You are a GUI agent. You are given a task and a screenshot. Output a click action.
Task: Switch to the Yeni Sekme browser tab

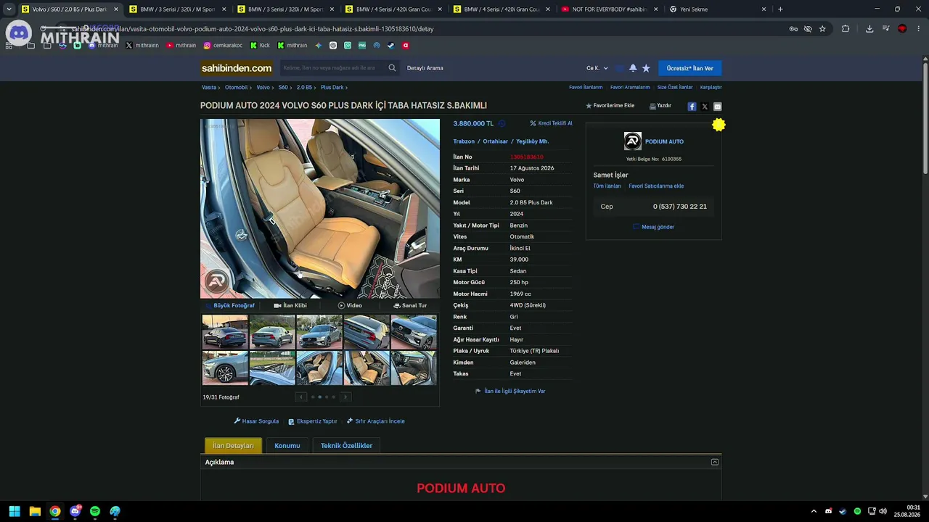[x=717, y=9]
